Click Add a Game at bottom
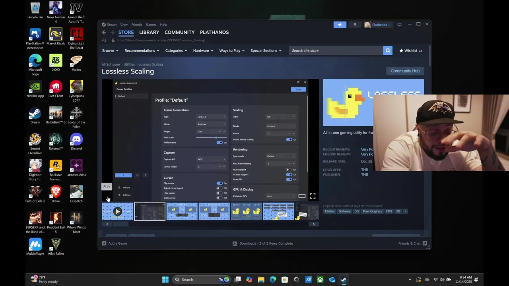The height and width of the screenshot is (286, 509). pyautogui.click(x=115, y=243)
